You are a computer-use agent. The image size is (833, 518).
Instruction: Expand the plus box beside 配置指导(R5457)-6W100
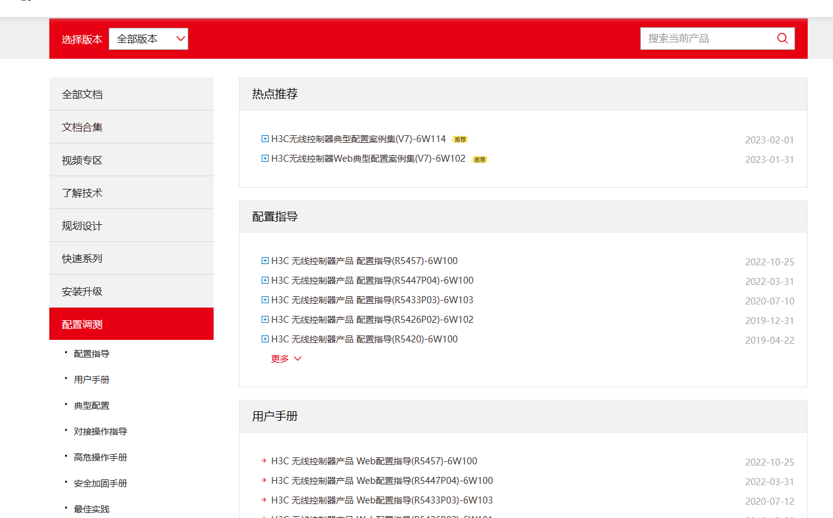click(x=265, y=261)
